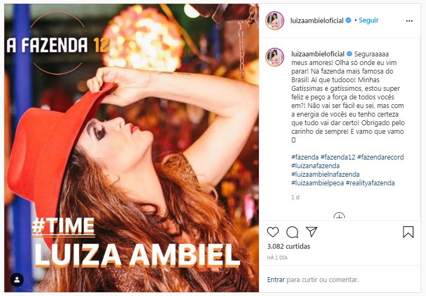Screen dimensions: 426x296
Task: Open comments with the speech bubble icon
Action: click(x=292, y=232)
